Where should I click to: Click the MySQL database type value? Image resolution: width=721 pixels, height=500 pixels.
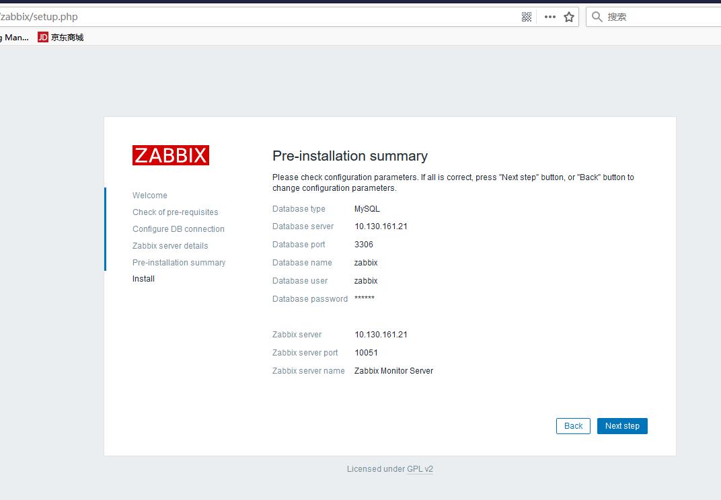[x=367, y=208]
